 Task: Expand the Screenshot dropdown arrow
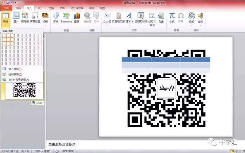[x=35, y=25]
